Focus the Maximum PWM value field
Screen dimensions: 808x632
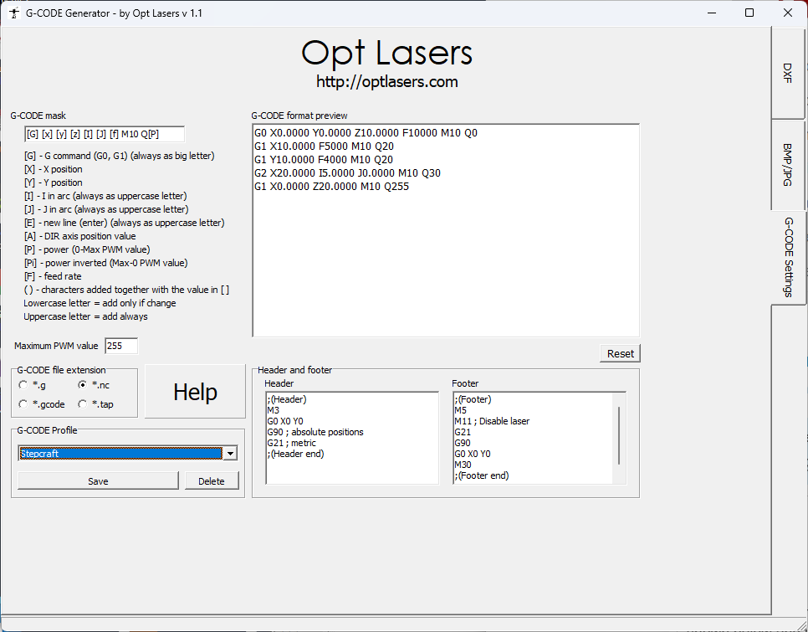click(x=120, y=346)
